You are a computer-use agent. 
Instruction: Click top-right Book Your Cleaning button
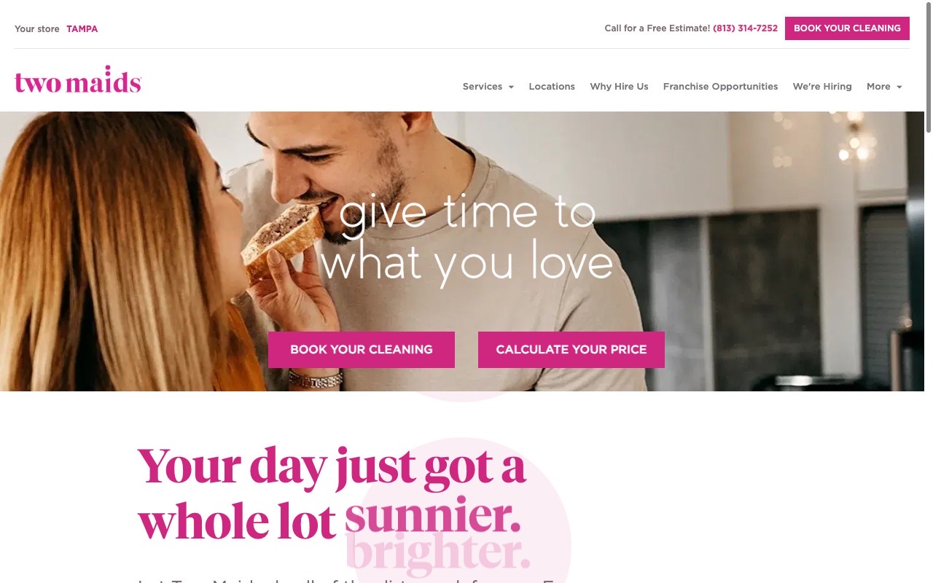pyautogui.click(x=847, y=28)
